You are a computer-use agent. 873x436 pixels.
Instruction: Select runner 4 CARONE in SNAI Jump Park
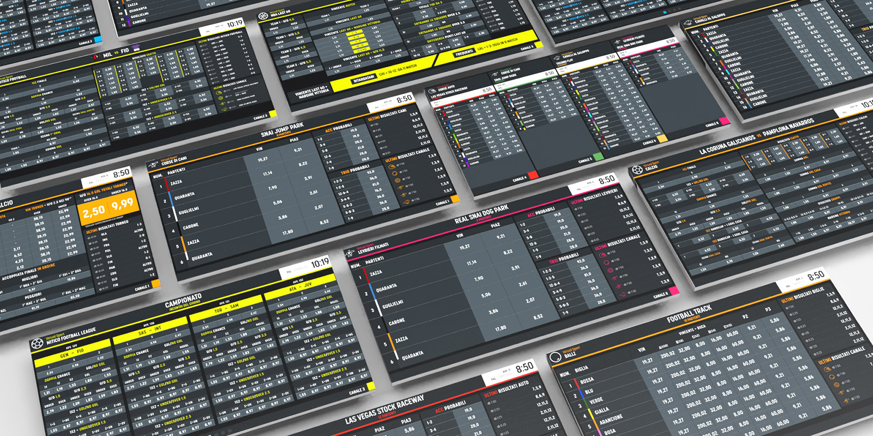(x=190, y=226)
